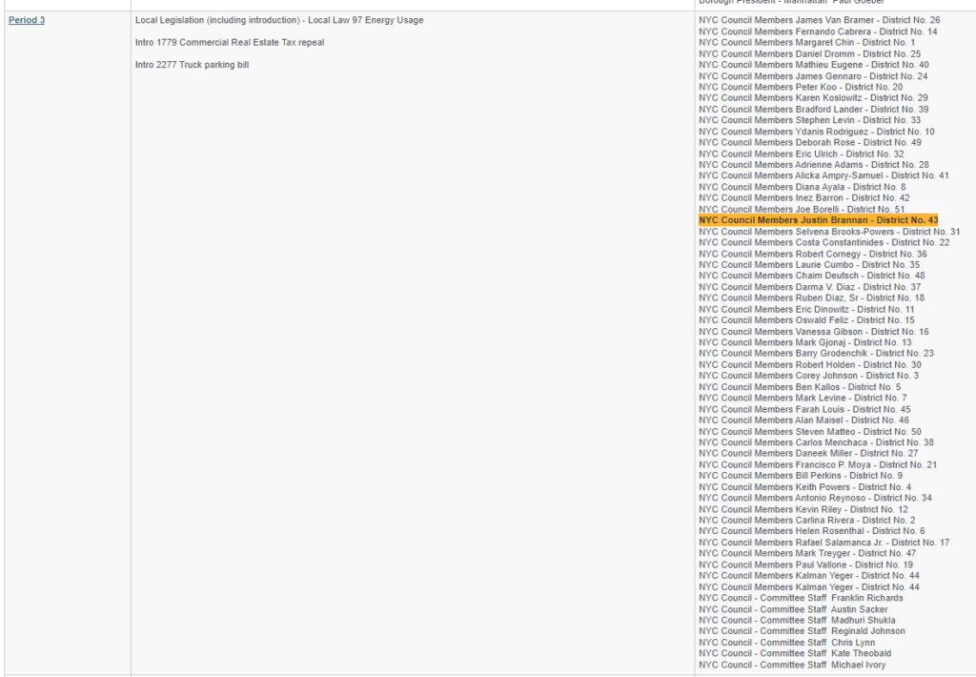Open the Period 3 link

pos(27,20)
